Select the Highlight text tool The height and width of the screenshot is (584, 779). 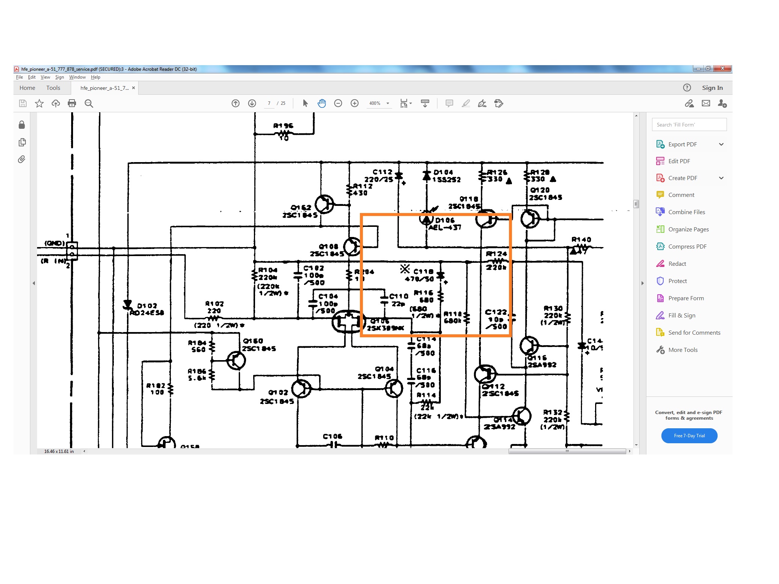click(x=466, y=103)
